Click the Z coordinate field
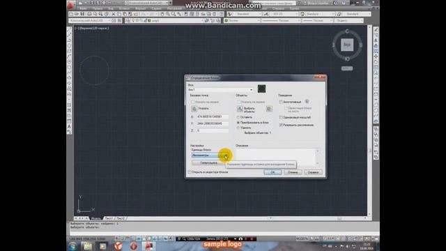 pyautogui.click(x=213, y=130)
